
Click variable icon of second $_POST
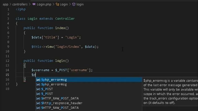click(38, 94)
